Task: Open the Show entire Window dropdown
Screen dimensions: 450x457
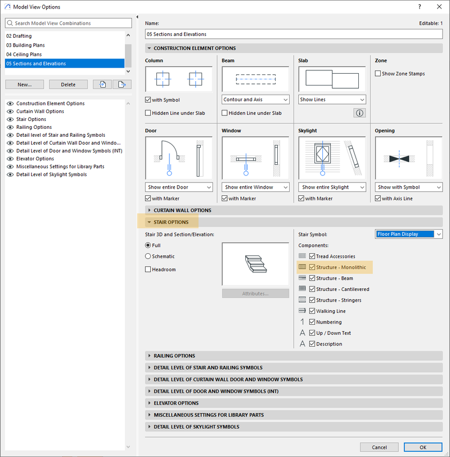Action: 255,187
